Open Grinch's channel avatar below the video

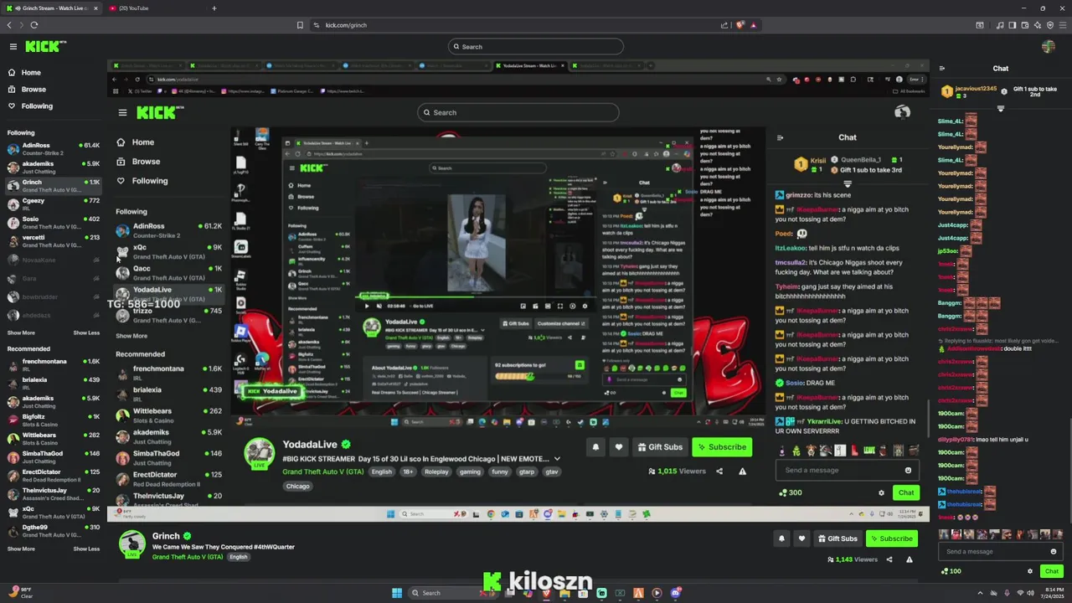tap(131, 544)
